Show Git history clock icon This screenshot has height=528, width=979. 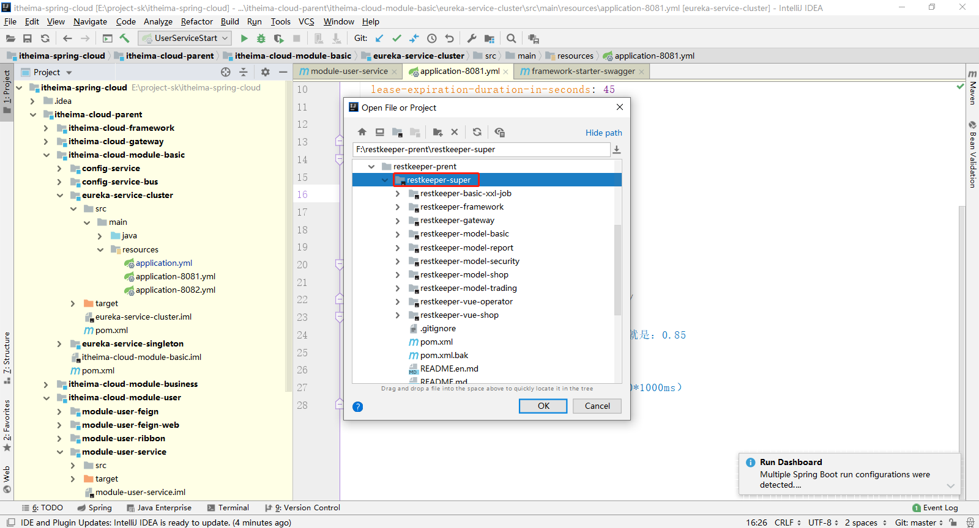(x=432, y=38)
